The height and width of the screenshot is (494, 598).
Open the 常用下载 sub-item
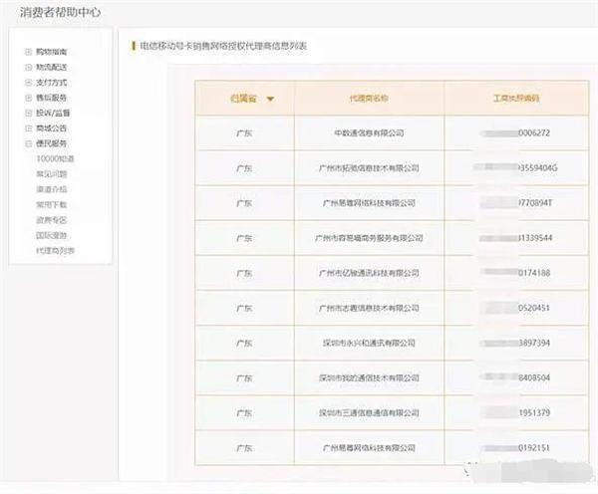[x=52, y=205]
